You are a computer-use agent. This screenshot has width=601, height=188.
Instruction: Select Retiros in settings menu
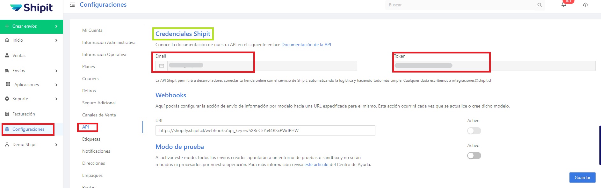pos(89,91)
